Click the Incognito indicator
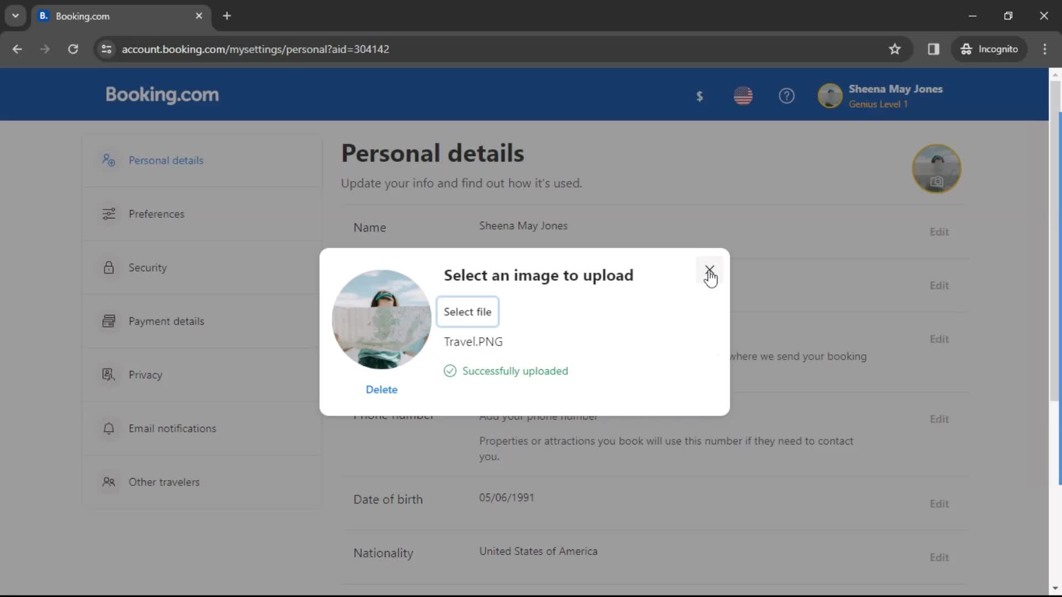The image size is (1062, 597). click(x=990, y=49)
